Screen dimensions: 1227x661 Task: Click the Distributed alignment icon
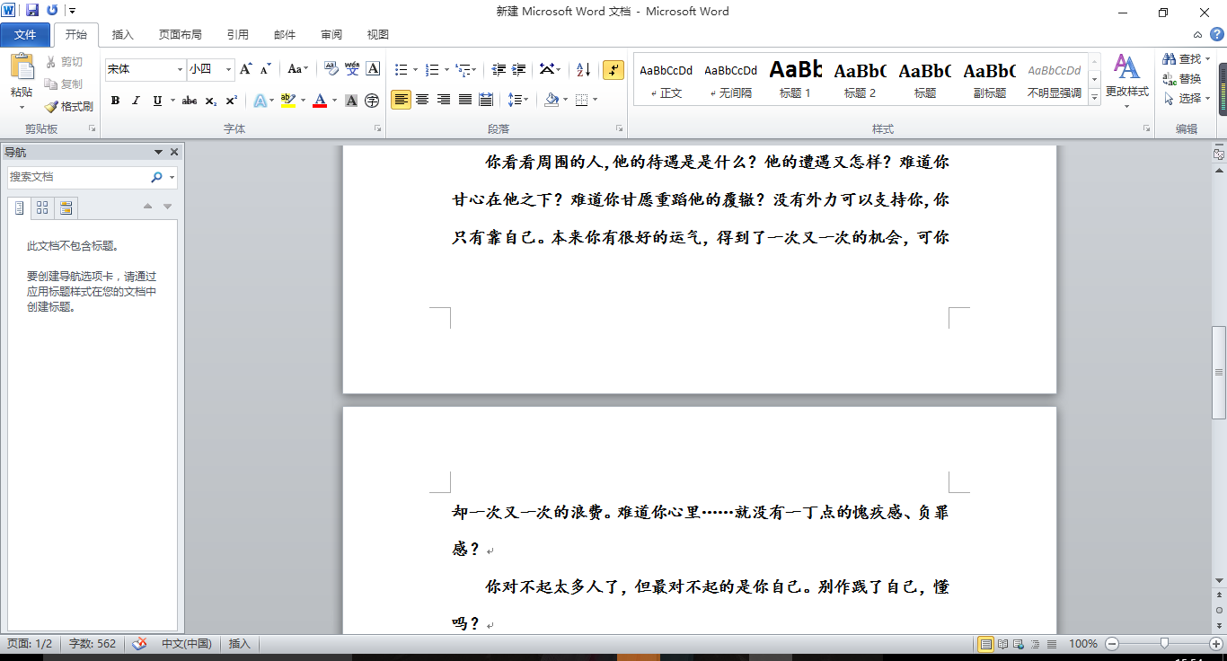point(486,100)
